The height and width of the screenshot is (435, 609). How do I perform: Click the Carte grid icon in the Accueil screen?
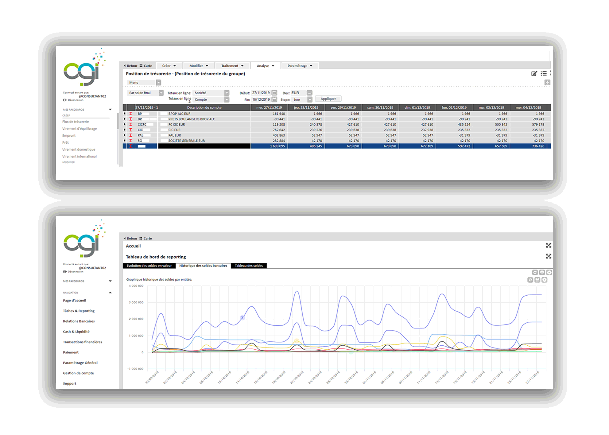point(141,238)
